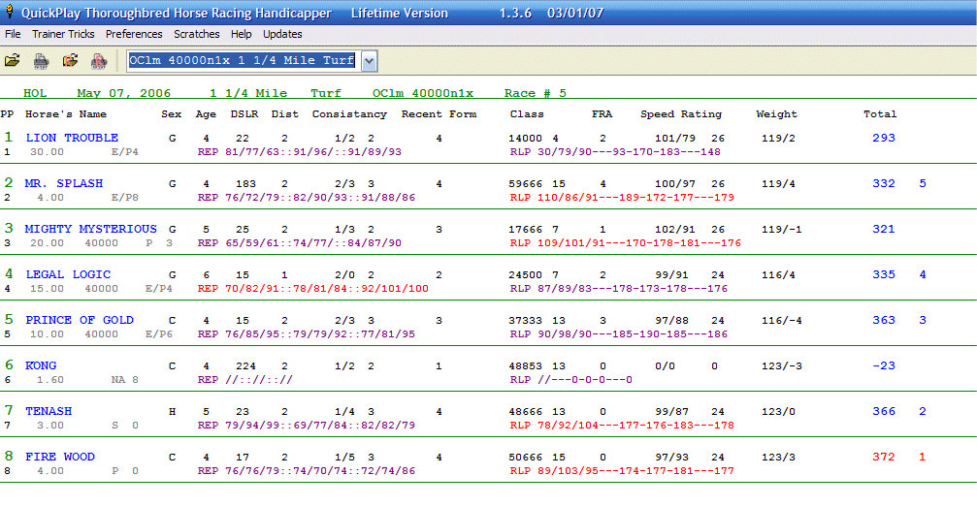Click the printer icon with red R
The width and height of the screenshot is (977, 507).
point(98,61)
